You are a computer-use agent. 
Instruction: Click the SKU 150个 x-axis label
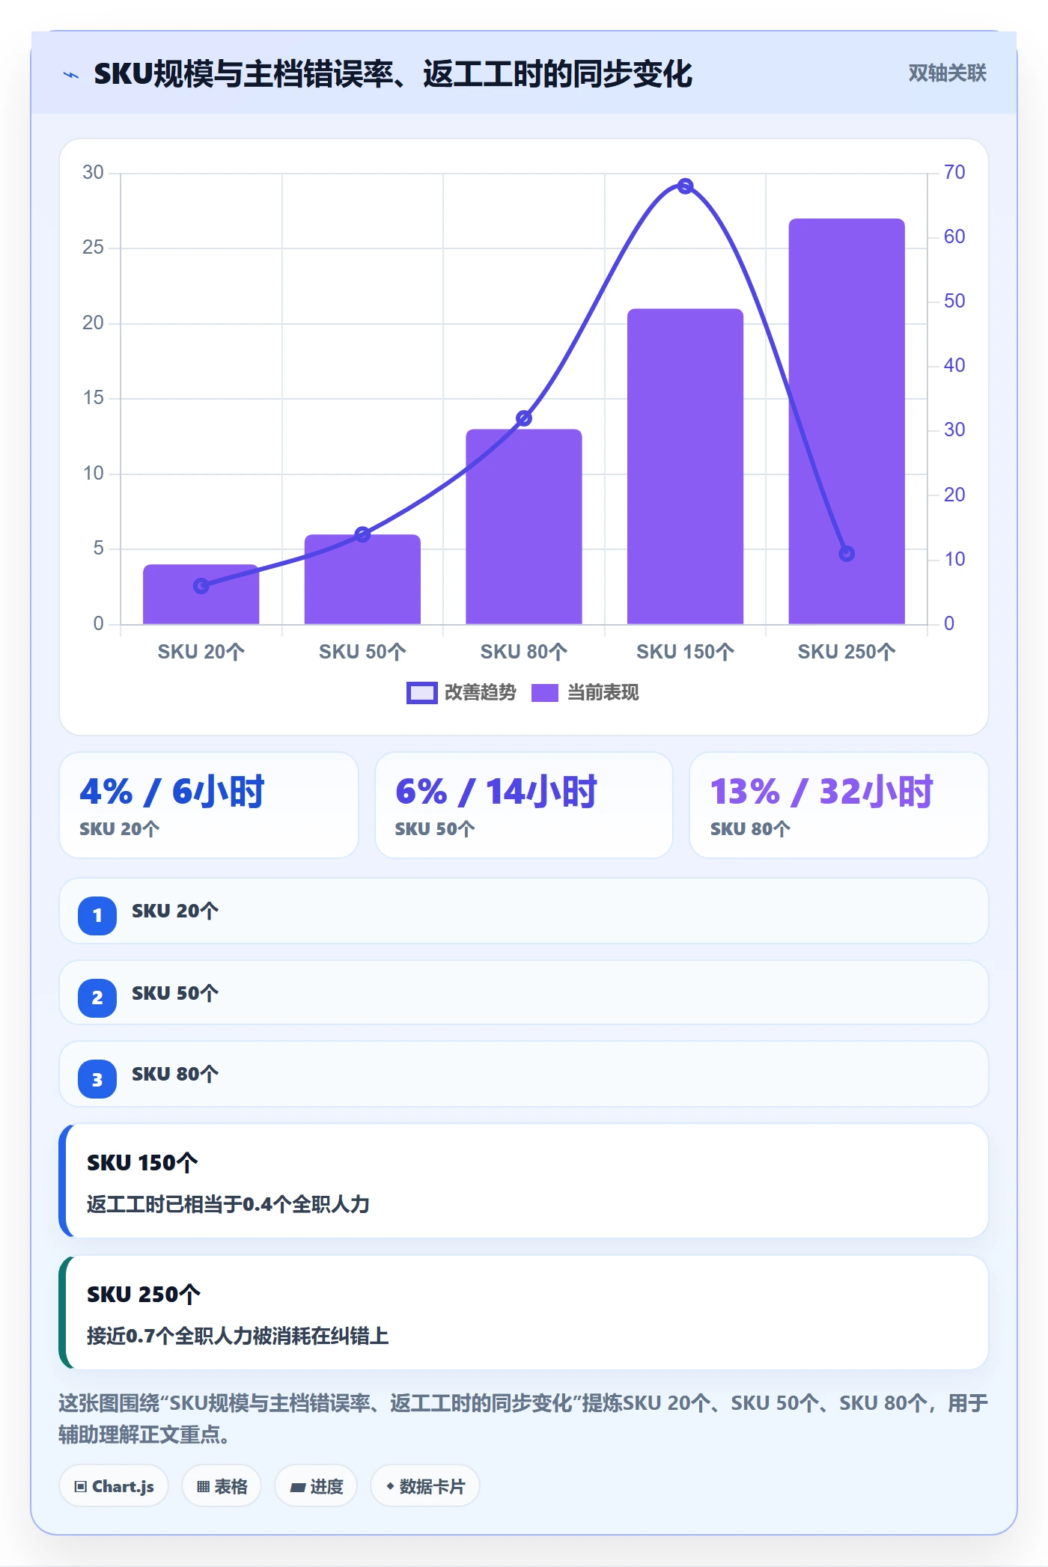(686, 652)
